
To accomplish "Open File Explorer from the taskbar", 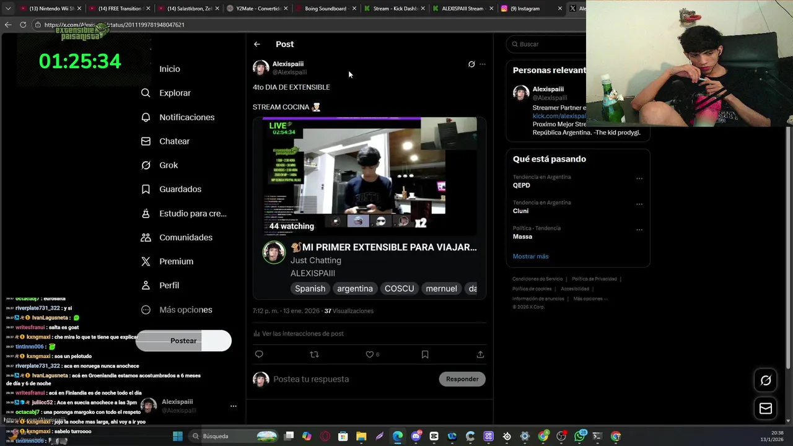I will click(361, 436).
